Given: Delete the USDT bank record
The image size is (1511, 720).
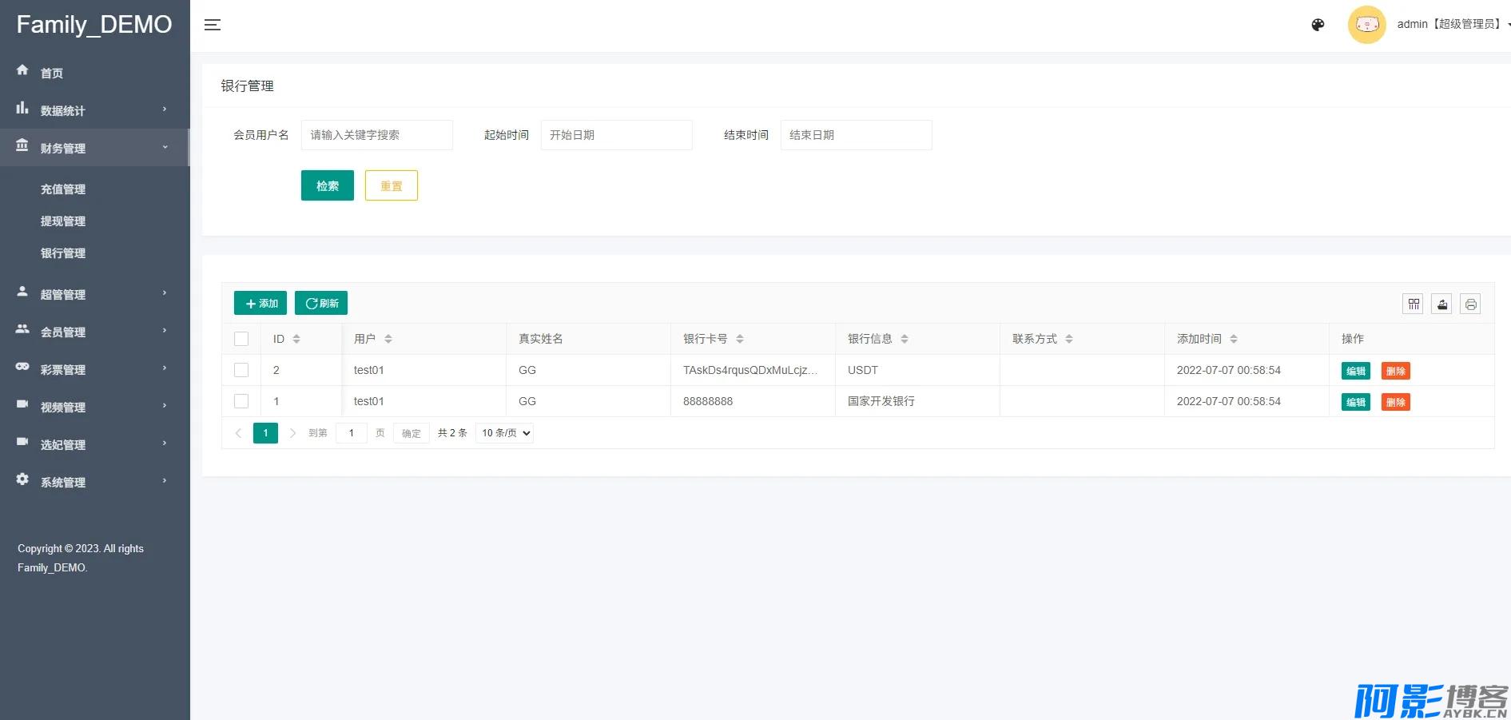Looking at the screenshot, I should pyautogui.click(x=1395, y=371).
